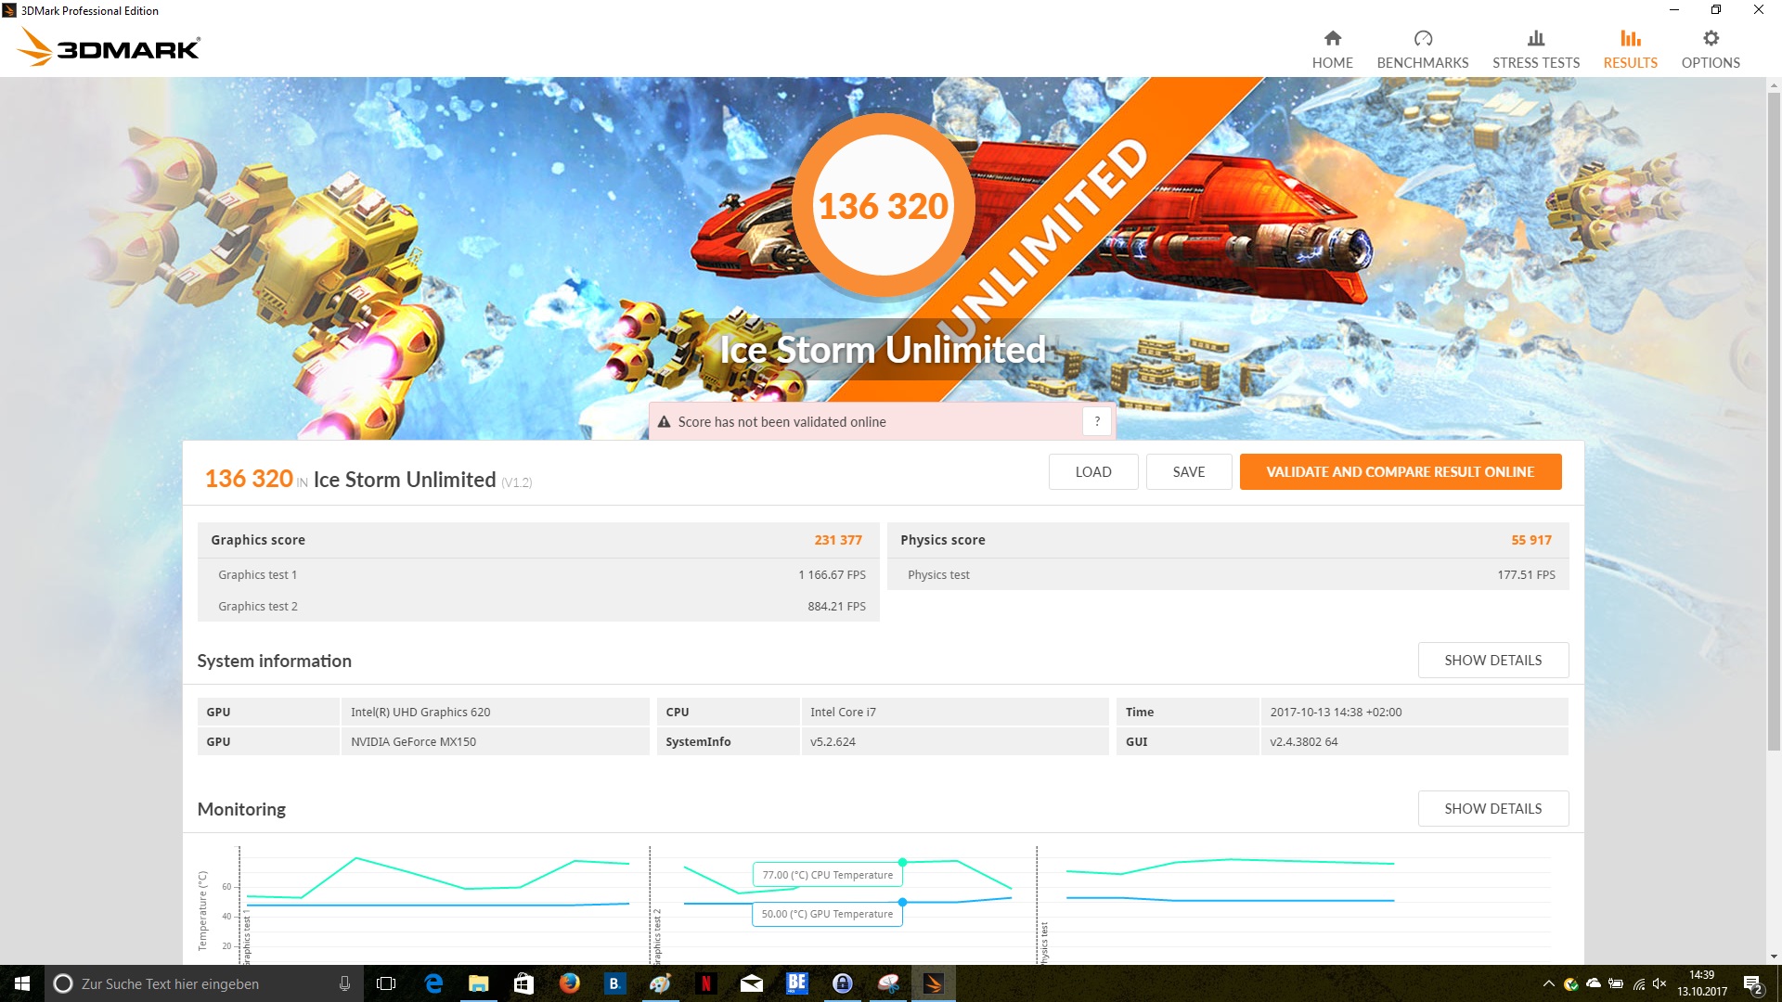Show hidden system tray icons chevron

(x=1547, y=983)
